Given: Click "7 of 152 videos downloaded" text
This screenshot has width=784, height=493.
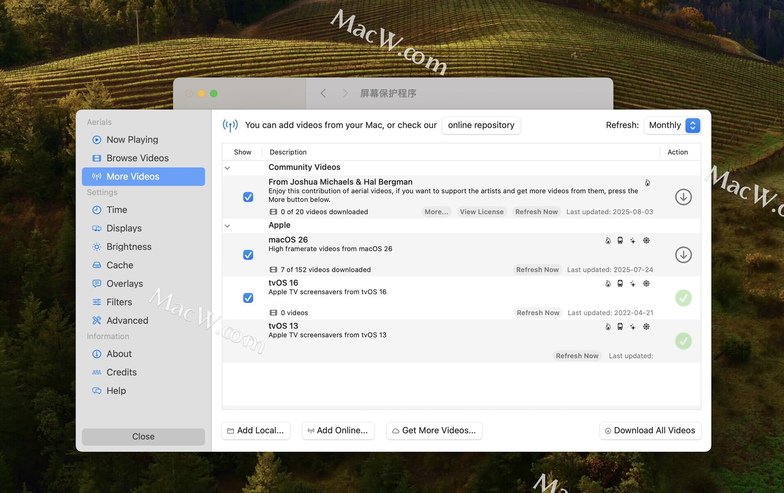Looking at the screenshot, I should 325,270.
